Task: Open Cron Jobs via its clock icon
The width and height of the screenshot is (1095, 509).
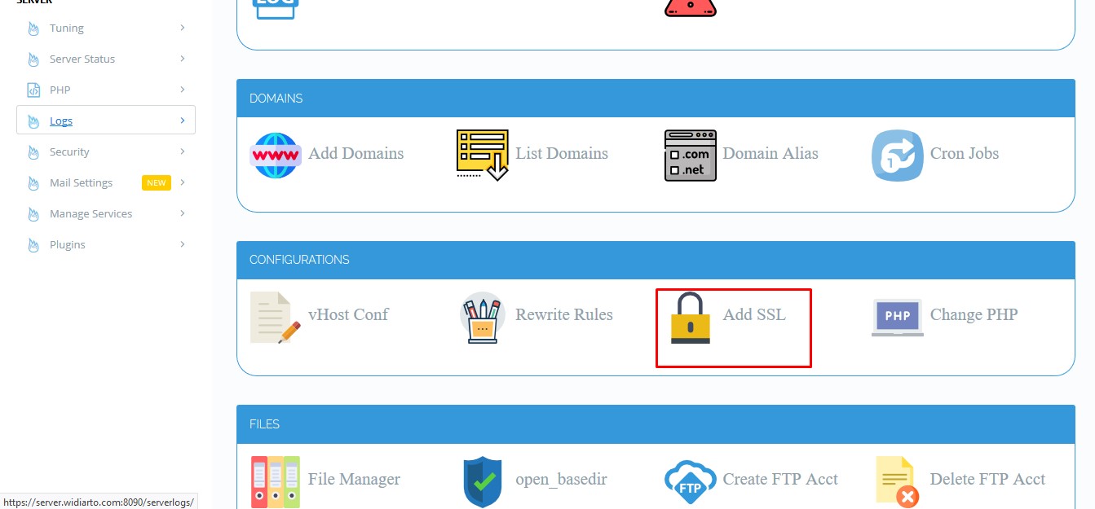Action: coord(896,155)
